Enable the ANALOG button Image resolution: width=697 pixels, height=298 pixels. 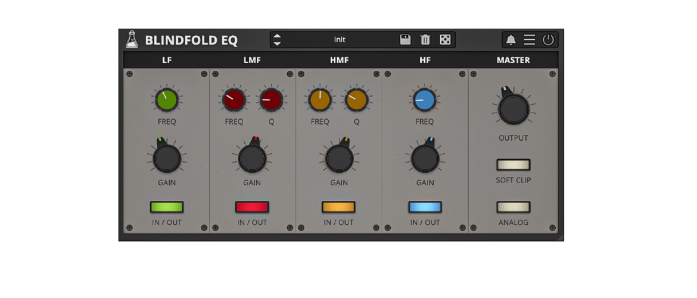pos(514,207)
